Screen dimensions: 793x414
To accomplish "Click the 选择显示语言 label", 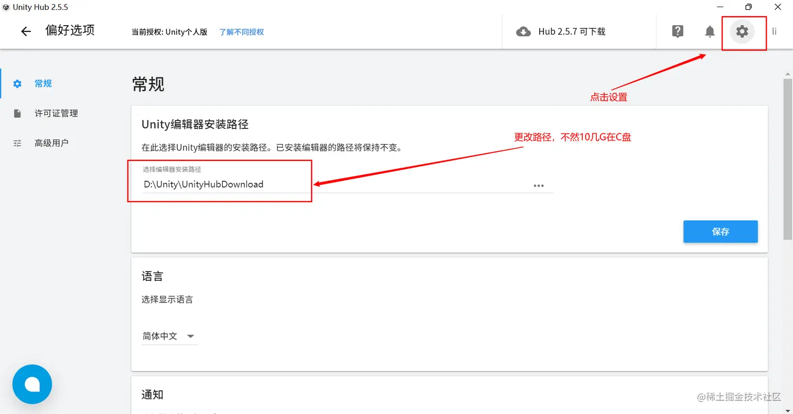I will (167, 300).
